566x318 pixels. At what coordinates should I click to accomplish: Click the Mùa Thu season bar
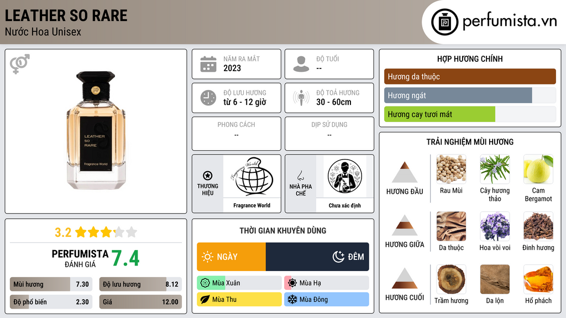tap(239, 299)
